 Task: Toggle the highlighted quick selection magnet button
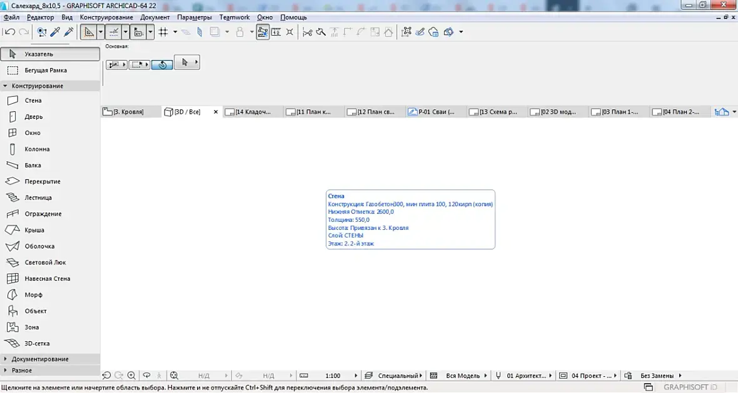coord(162,65)
